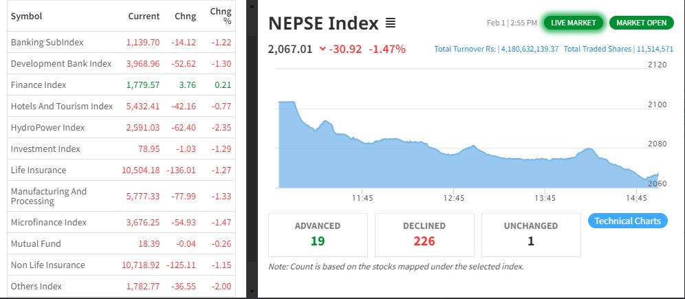Click the NEPSE area chart at 12:45
This screenshot has width=685, height=299.
point(454,170)
